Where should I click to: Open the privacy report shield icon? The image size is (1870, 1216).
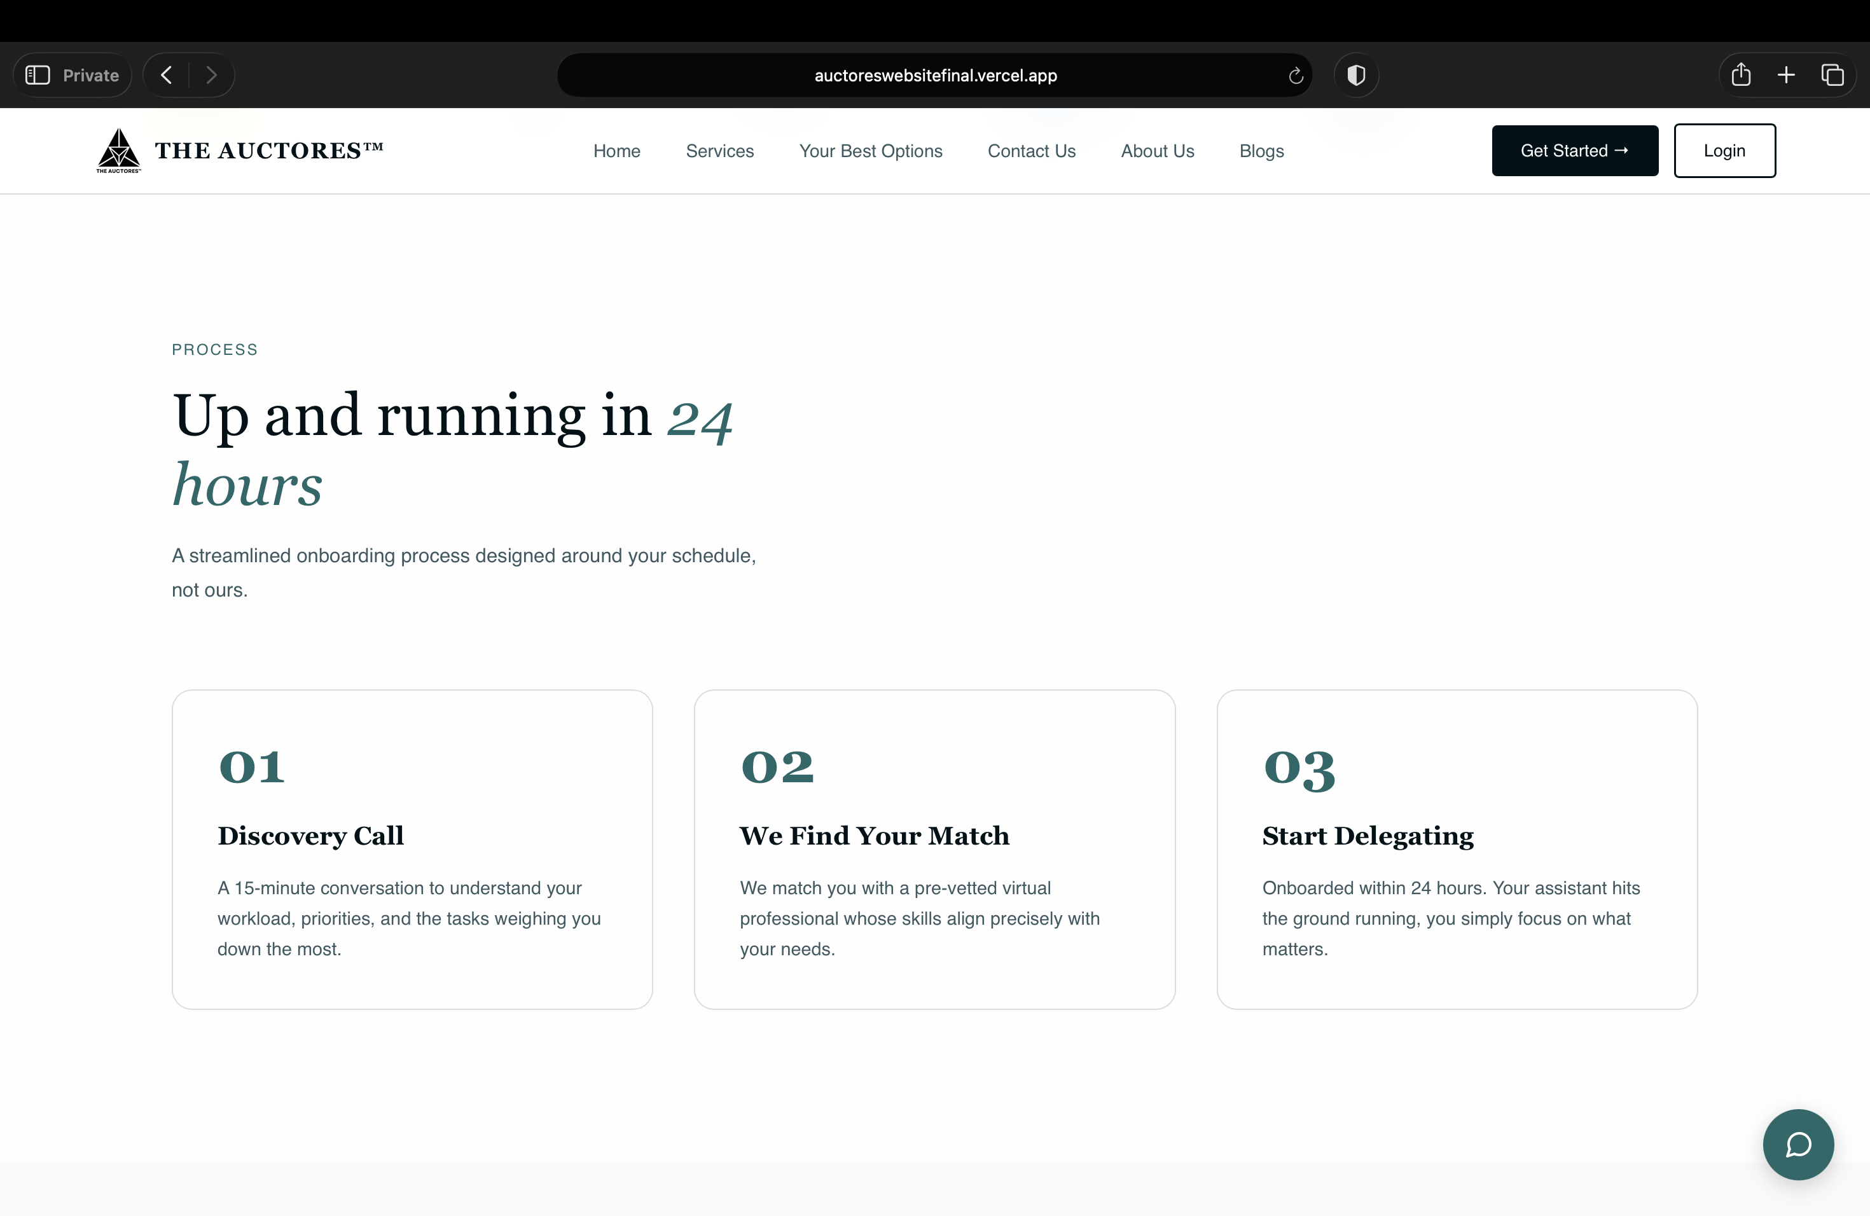[1356, 74]
